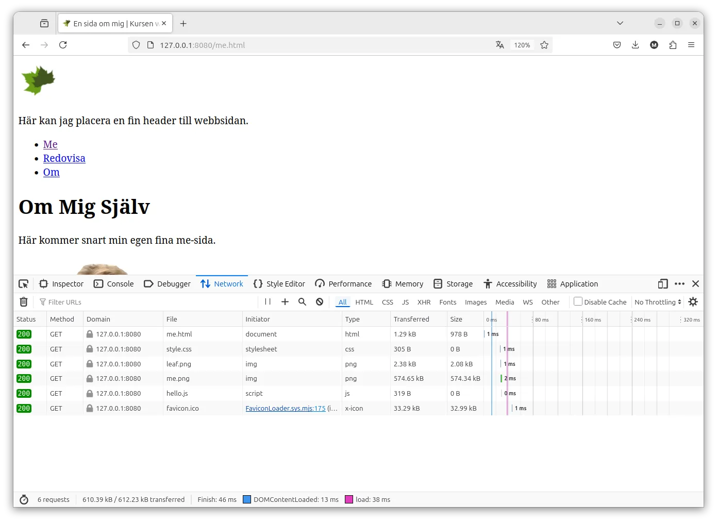
Task: Pause network recording
Action: click(268, 302)
